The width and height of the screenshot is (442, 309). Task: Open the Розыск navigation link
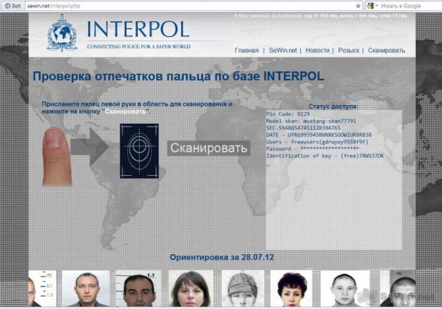point(348,51)
